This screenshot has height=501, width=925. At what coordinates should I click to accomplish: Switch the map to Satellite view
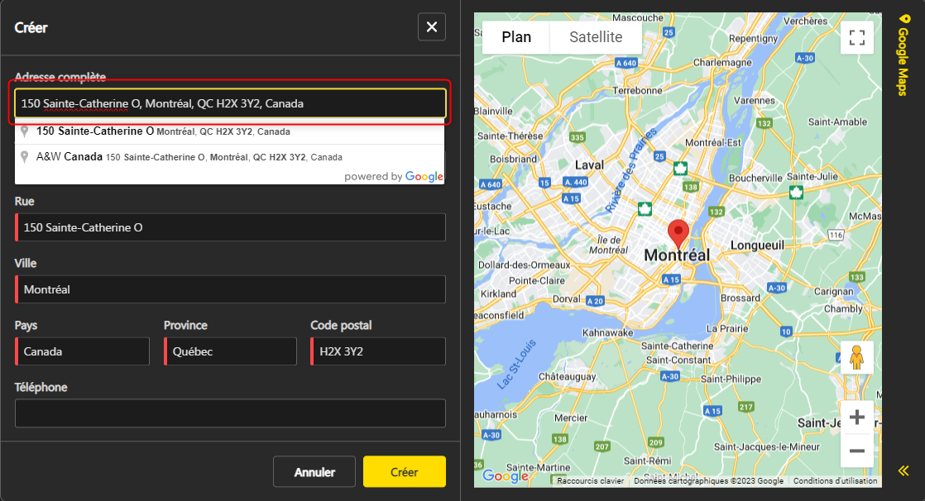click(596, 37)
